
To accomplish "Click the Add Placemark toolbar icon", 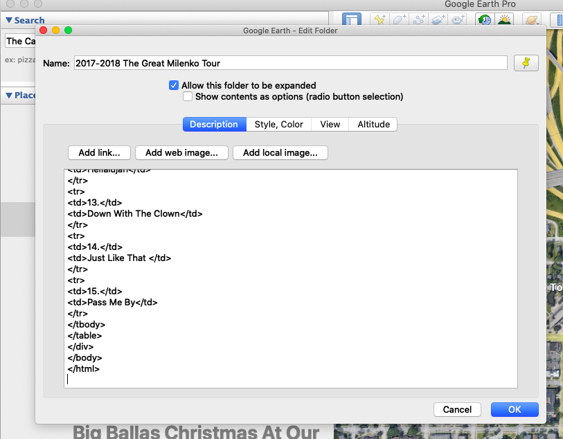I will point(380,19).
